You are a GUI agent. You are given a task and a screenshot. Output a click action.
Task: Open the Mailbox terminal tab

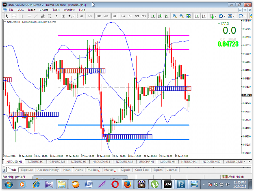point(93,170)
